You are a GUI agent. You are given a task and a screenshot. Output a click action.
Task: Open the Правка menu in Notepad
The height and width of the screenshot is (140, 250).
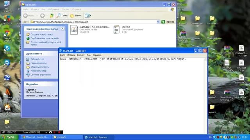tap(71, 55)
